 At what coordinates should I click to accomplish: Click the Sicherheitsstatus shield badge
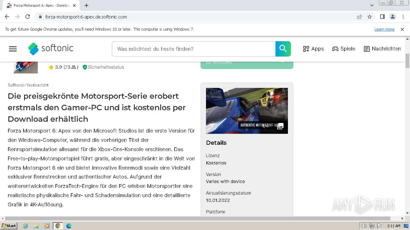103,67
